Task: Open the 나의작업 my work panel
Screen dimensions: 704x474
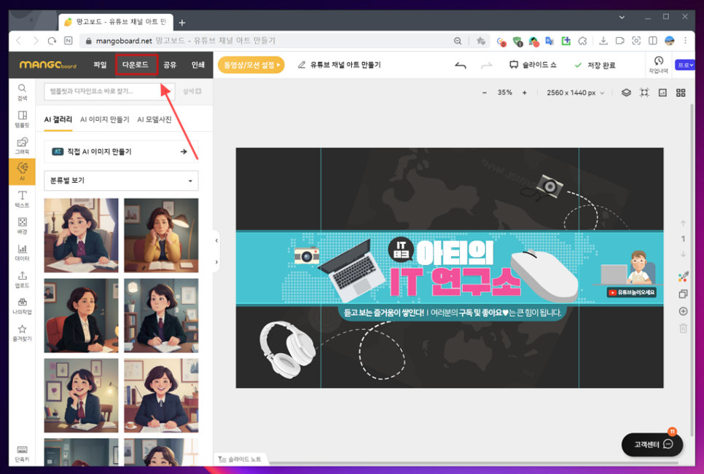Action: (x=22, y=307)
